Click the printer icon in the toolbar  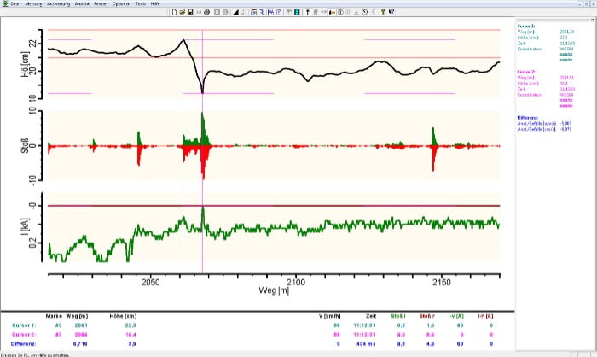point(206,13)
